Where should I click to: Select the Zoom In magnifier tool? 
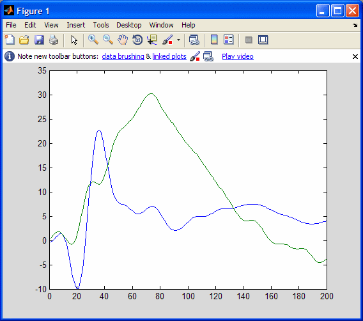[93, 40]
